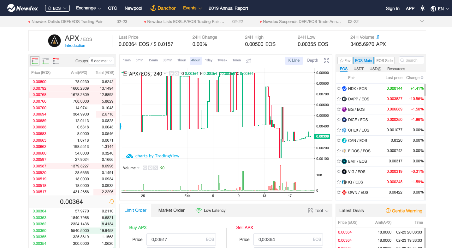Viewport: 452px width, 248px height.
Task: Click the APX token logo
Action: point(54,41)
